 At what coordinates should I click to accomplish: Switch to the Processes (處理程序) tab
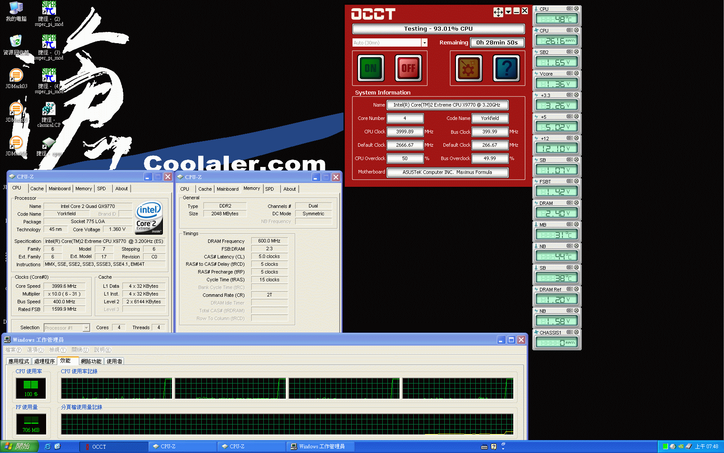(x=44, y=362)
